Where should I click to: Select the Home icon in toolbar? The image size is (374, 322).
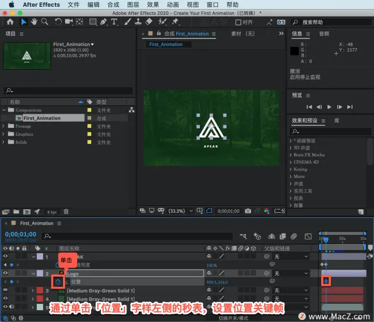[x=10, y=22]
